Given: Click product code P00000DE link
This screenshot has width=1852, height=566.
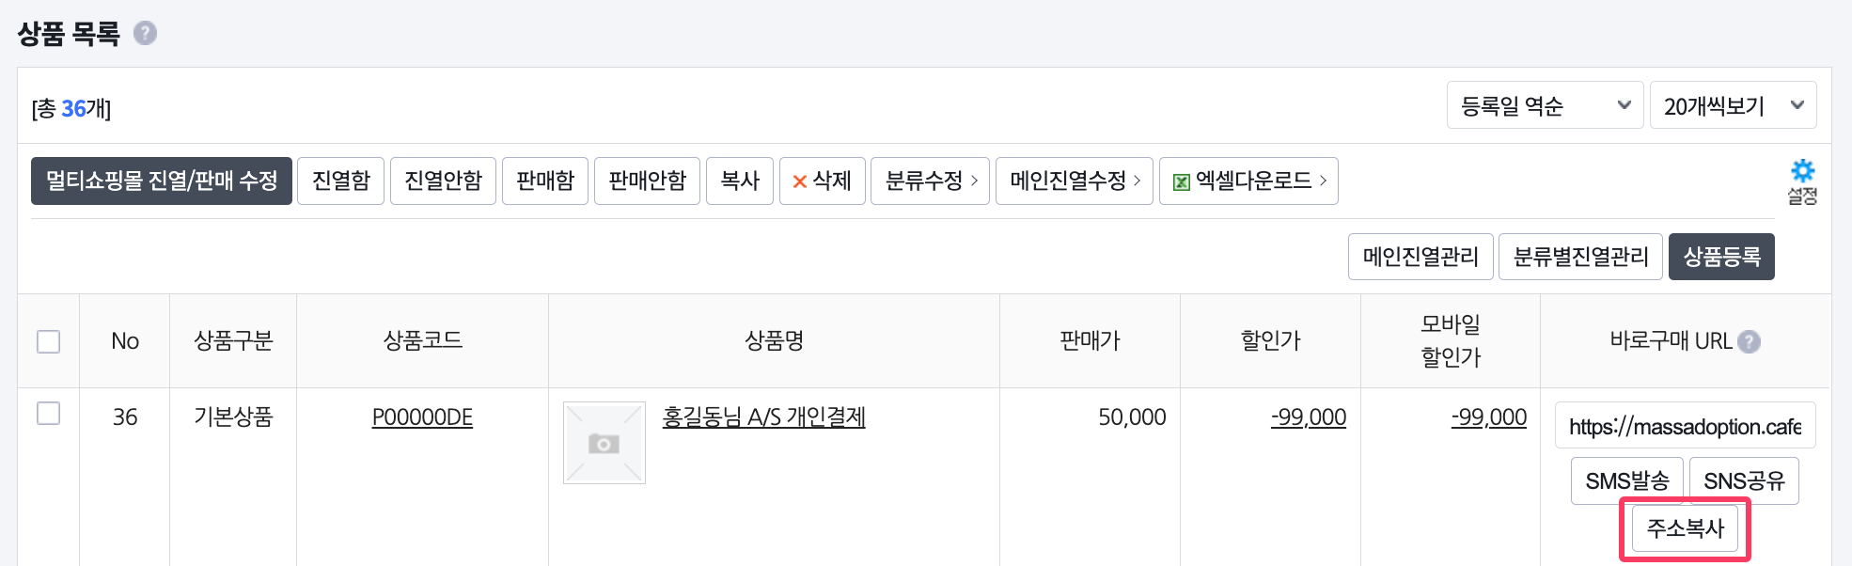Looking at the screenshot, I should pyautogui.click(x=422, y=417).
